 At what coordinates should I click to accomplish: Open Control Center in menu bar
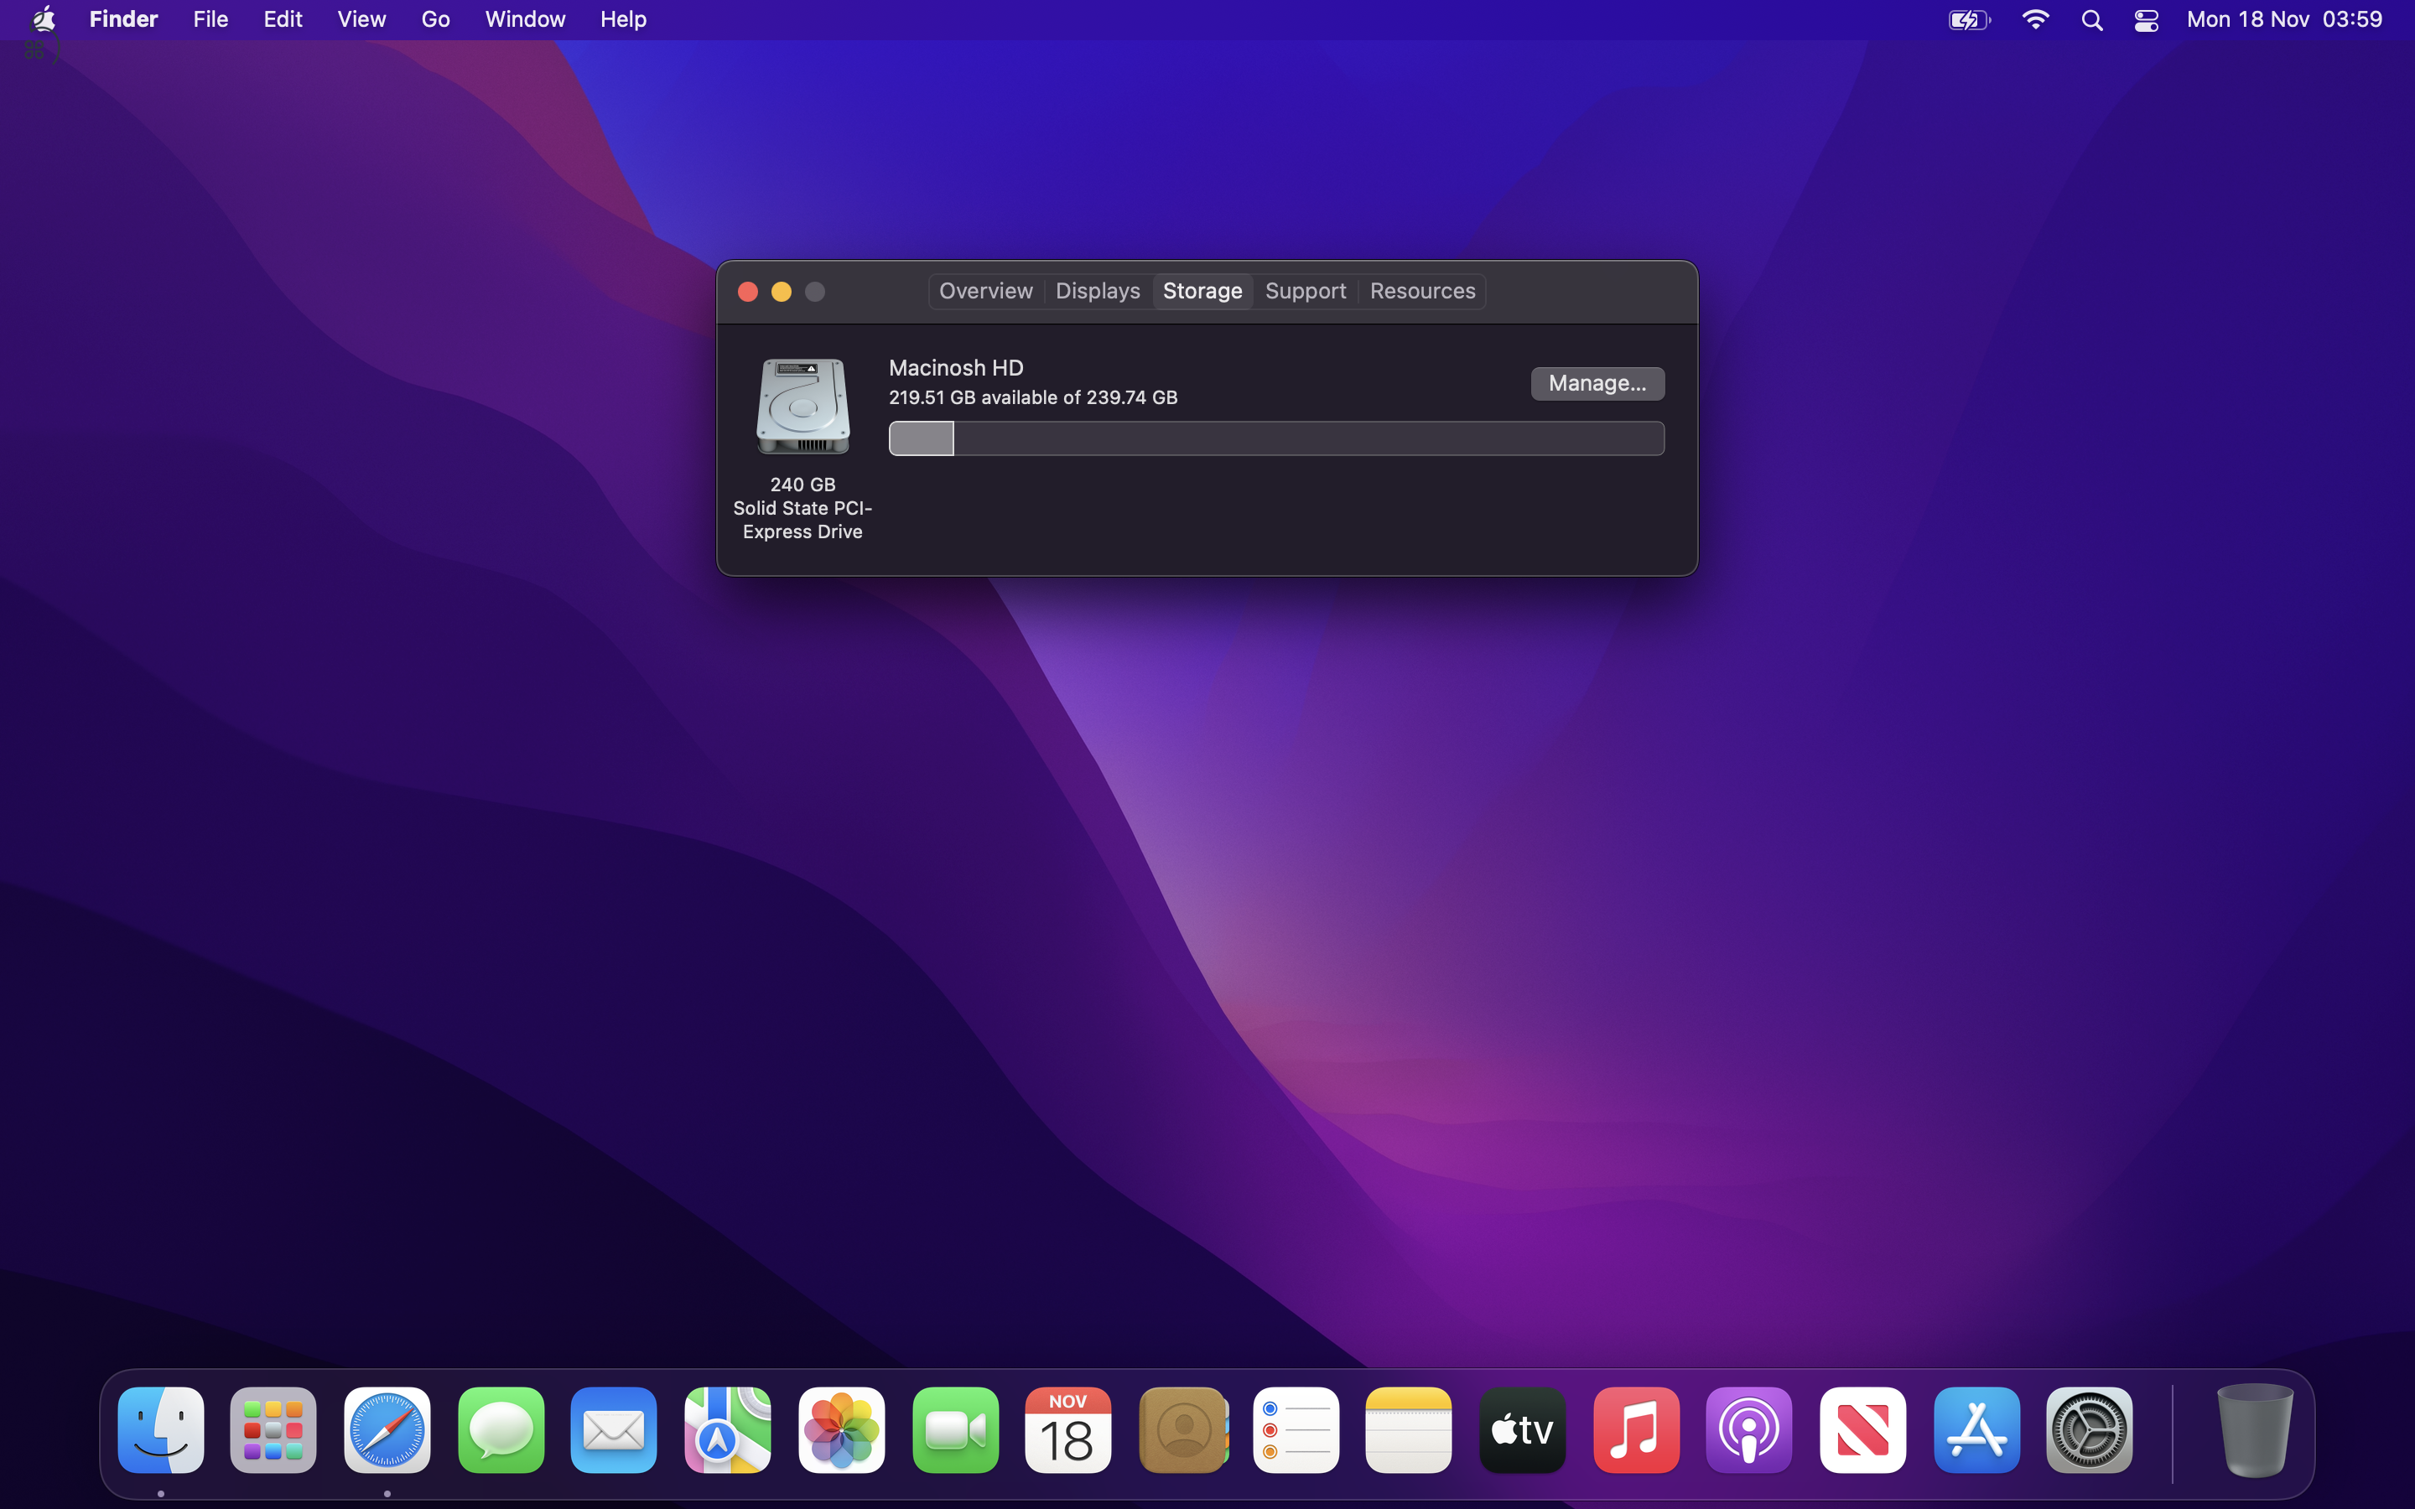pyautogui.click(x=2146, y=20)
